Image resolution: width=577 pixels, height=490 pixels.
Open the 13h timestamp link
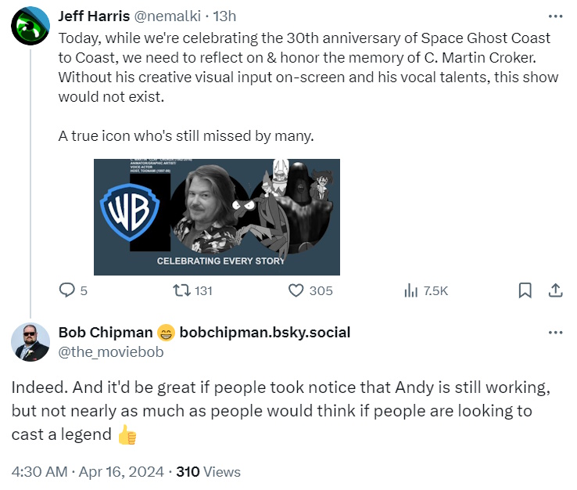pyautogui.click(x=226, y=16)
